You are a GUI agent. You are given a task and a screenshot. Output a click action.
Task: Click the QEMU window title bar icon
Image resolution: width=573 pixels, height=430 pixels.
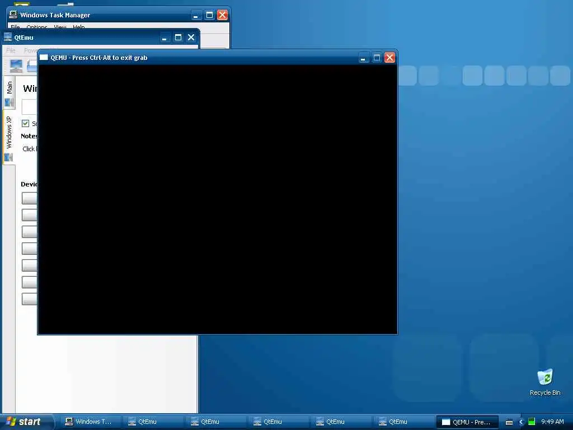point(44,58)
